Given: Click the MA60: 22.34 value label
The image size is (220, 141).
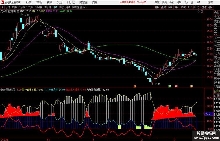Looking at the screenshot, I should coord(66,12).
